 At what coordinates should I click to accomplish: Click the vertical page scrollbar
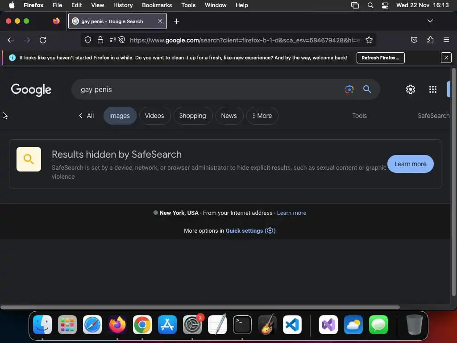453,182
